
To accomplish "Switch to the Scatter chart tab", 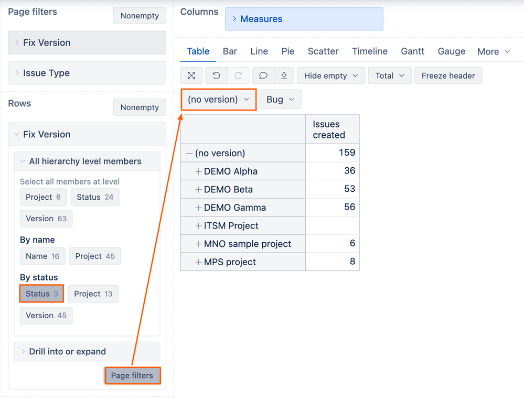I will [x=323, y=51].
